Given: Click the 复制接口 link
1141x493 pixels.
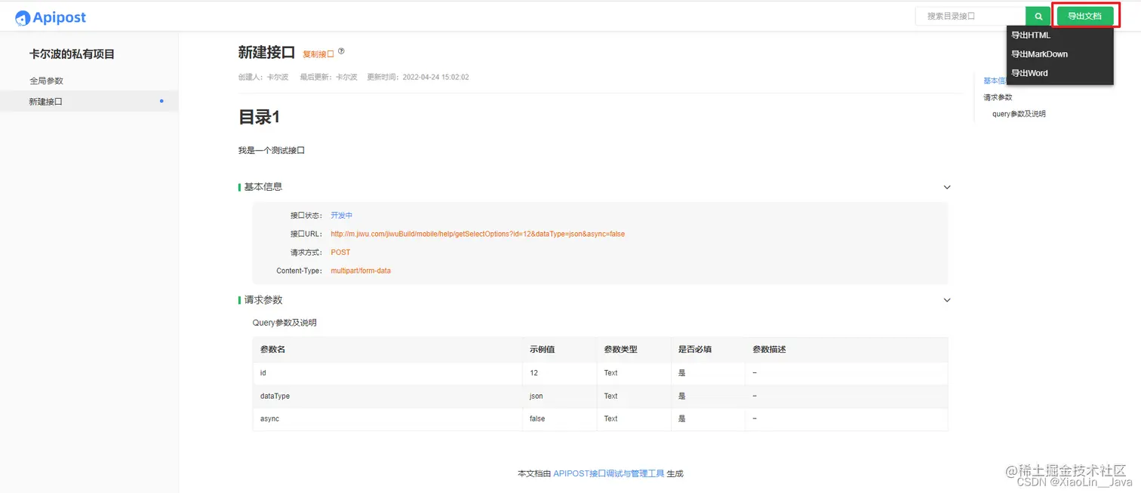Looking at the screenshot, I should [318, 54].
